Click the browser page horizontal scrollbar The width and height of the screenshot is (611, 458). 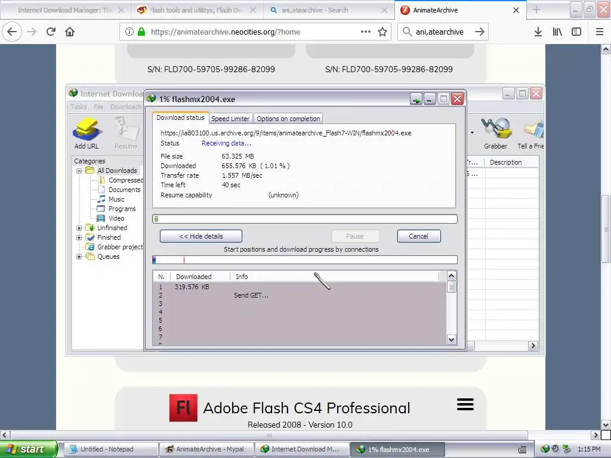(269, 435)
